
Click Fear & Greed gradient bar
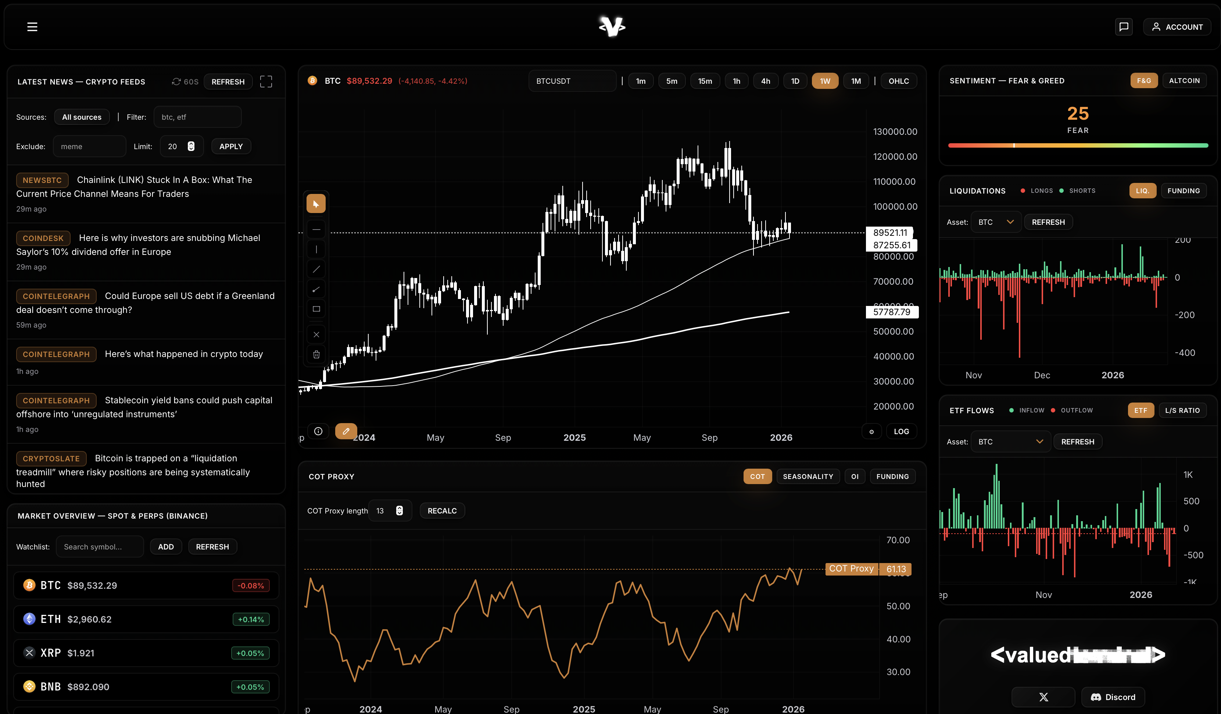pyautogui.click(x=1078, y=145)
